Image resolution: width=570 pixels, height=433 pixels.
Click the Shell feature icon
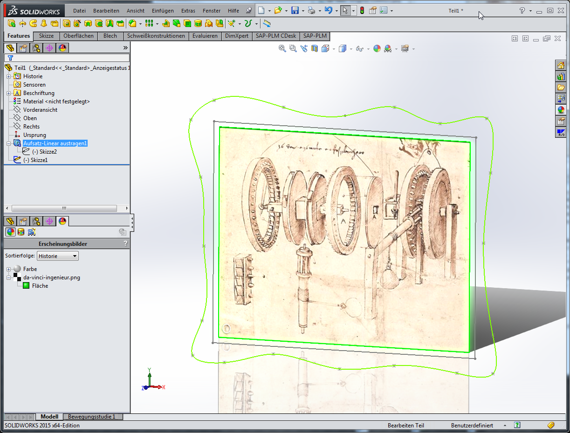click(x=187, y=23)
